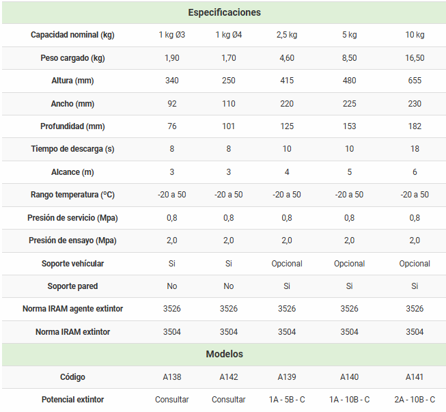Select the Tiempo de descarga (s) label
The height and width of the screenshot is (412, 446).
coord(72,149)
